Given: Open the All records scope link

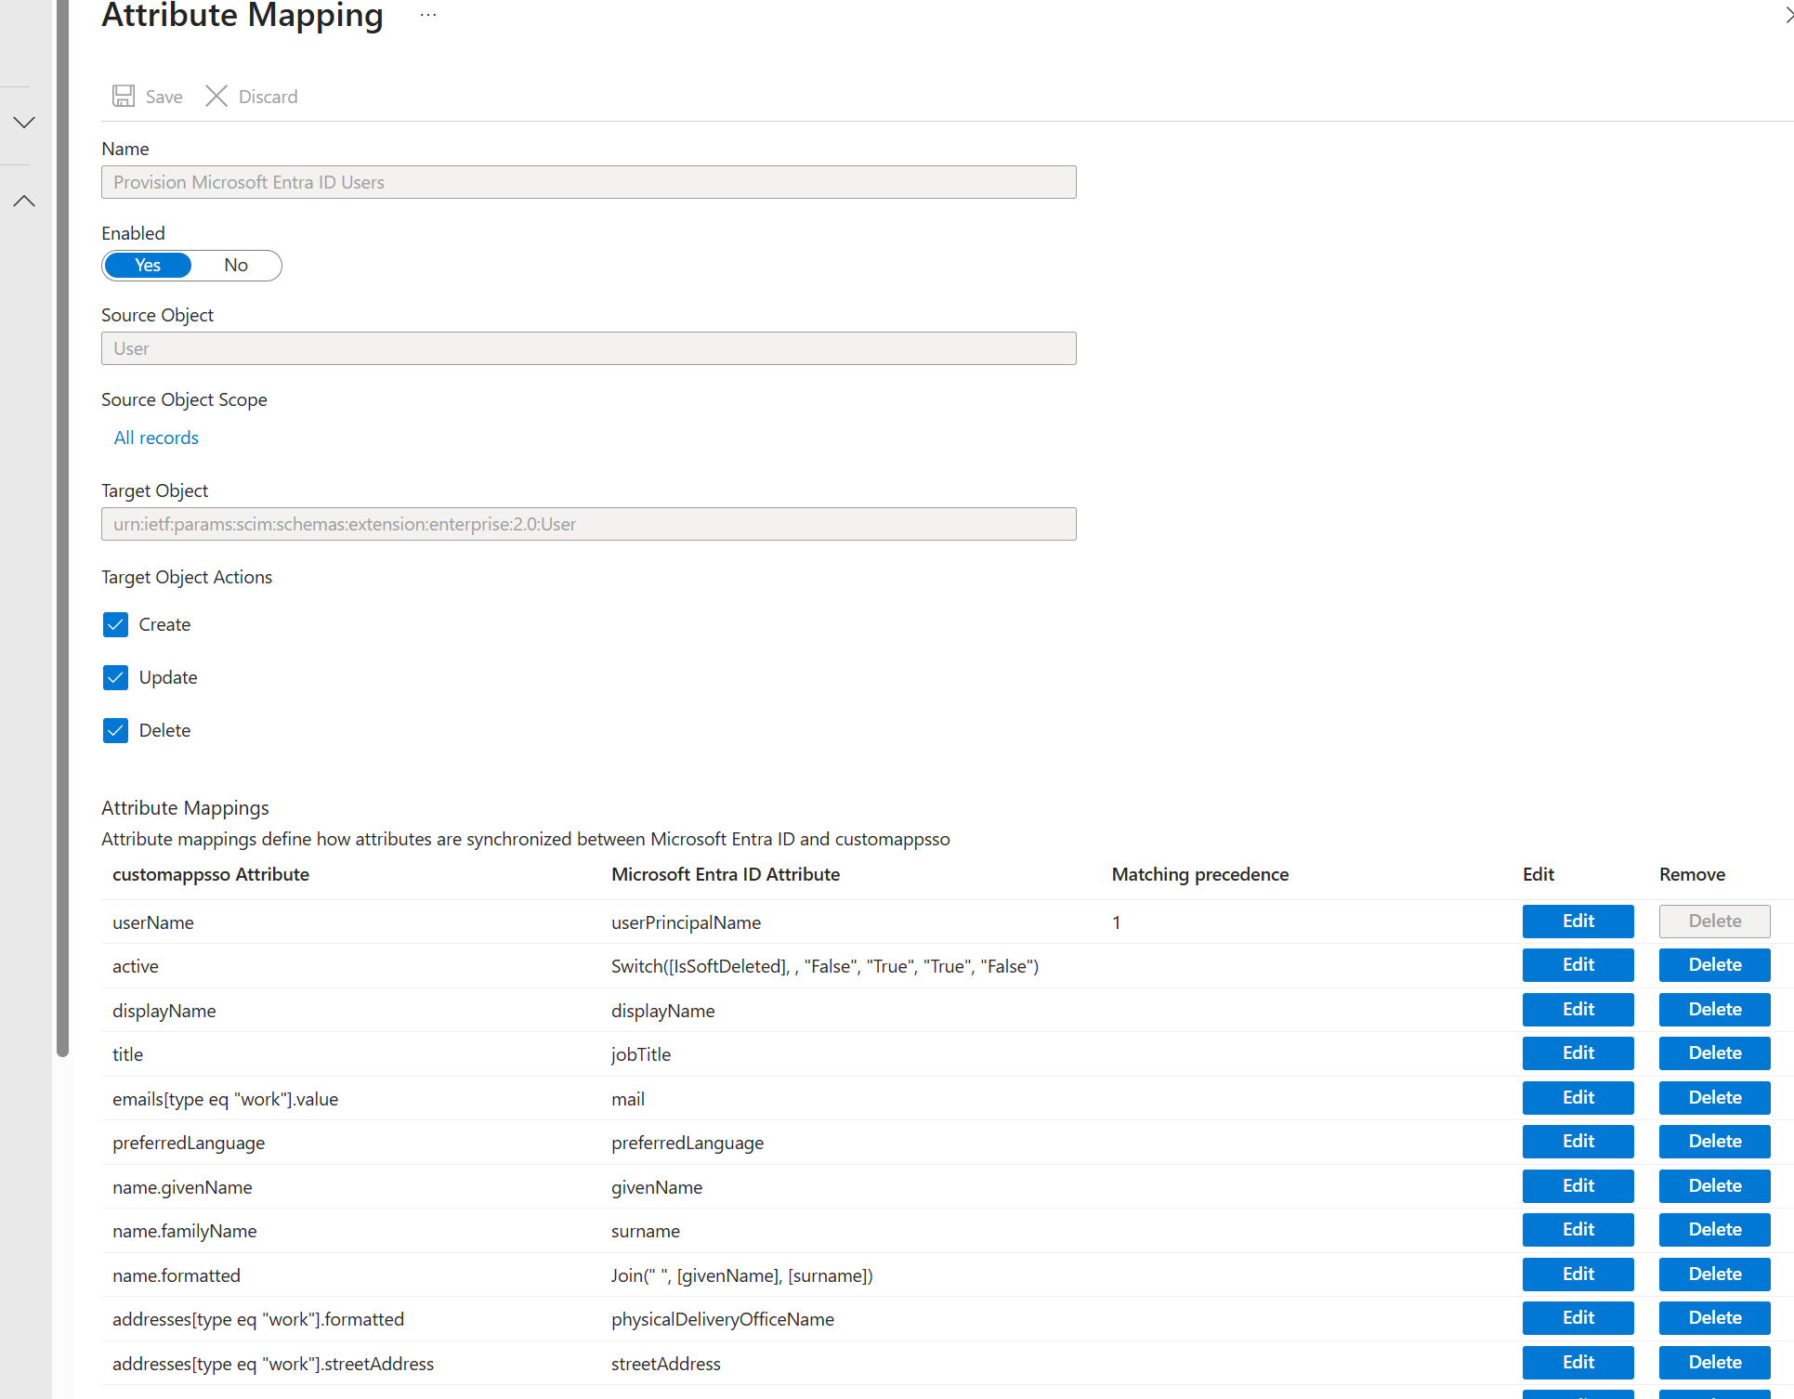Looking at the screenshot, I should coord(156,438).
